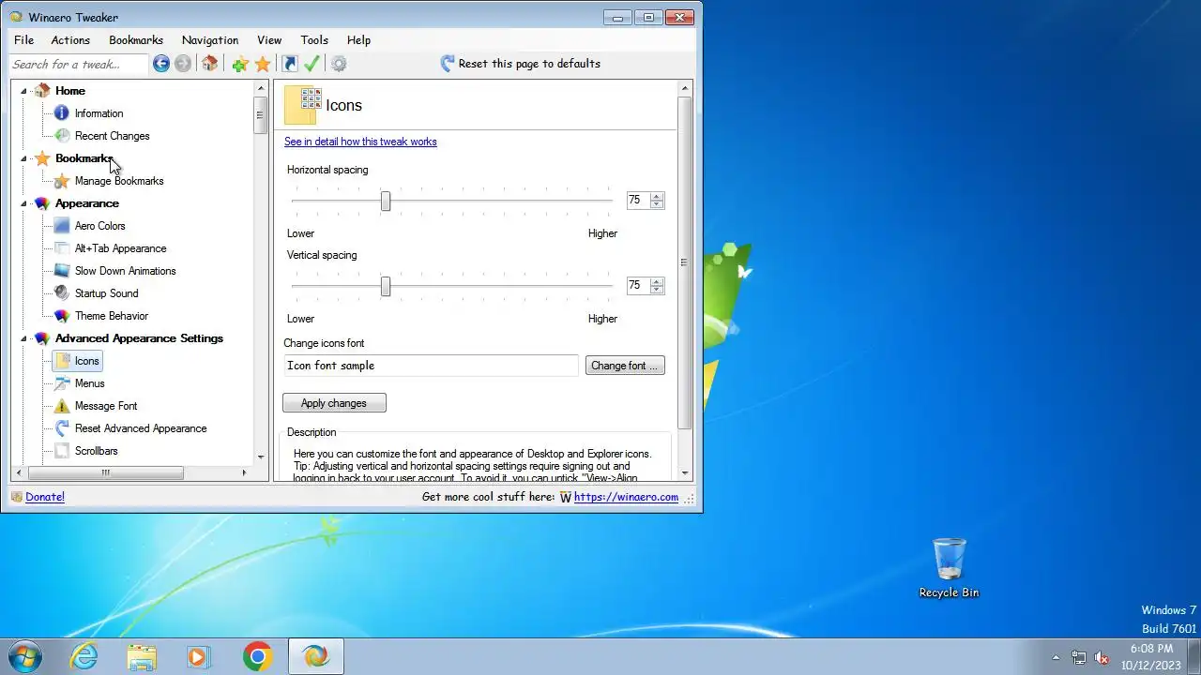Click Apply changes button
1201x675 pixels.
pyautogui.click(x=334, y=403)
